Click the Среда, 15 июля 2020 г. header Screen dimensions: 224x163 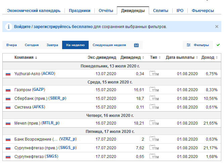pos(110,82)
